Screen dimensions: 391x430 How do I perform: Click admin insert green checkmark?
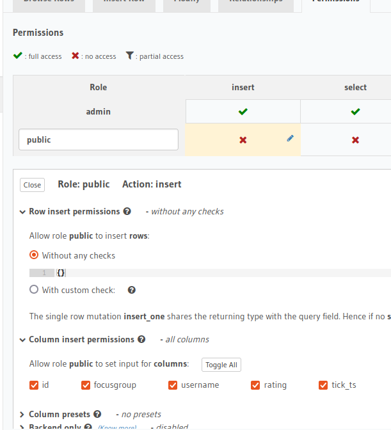243,111
